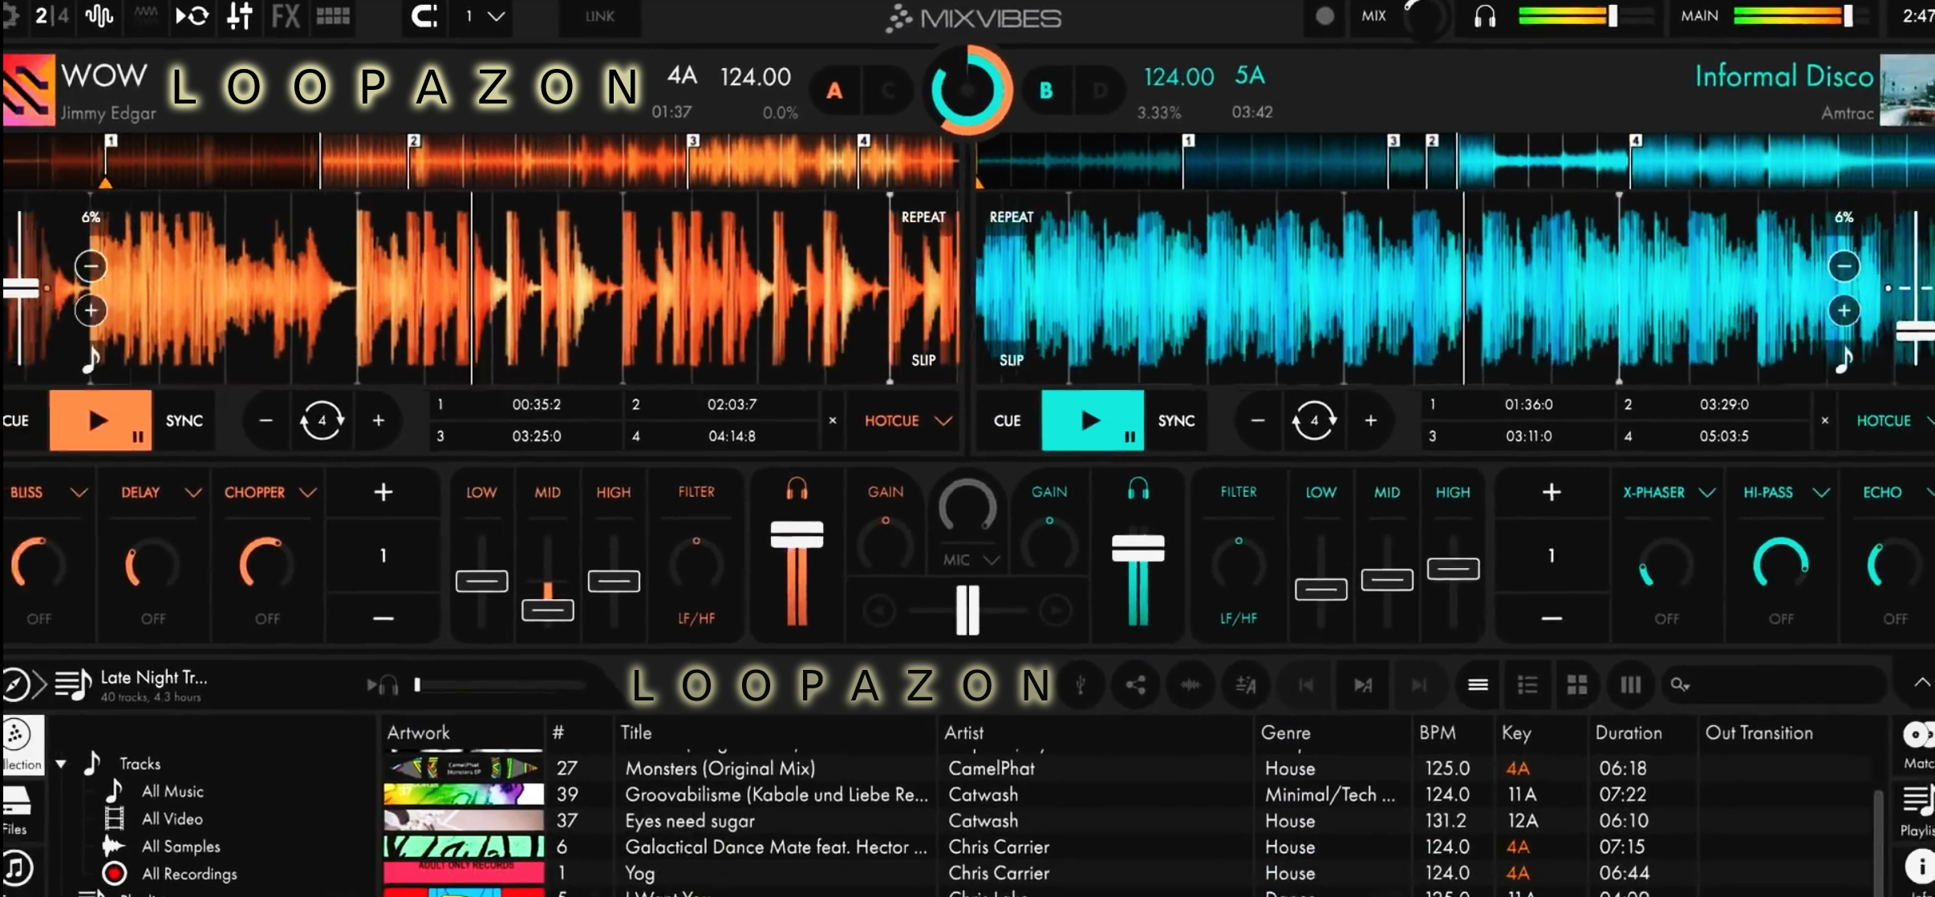
Task: Sort tracks by the Key column header
Action: 1516,733
